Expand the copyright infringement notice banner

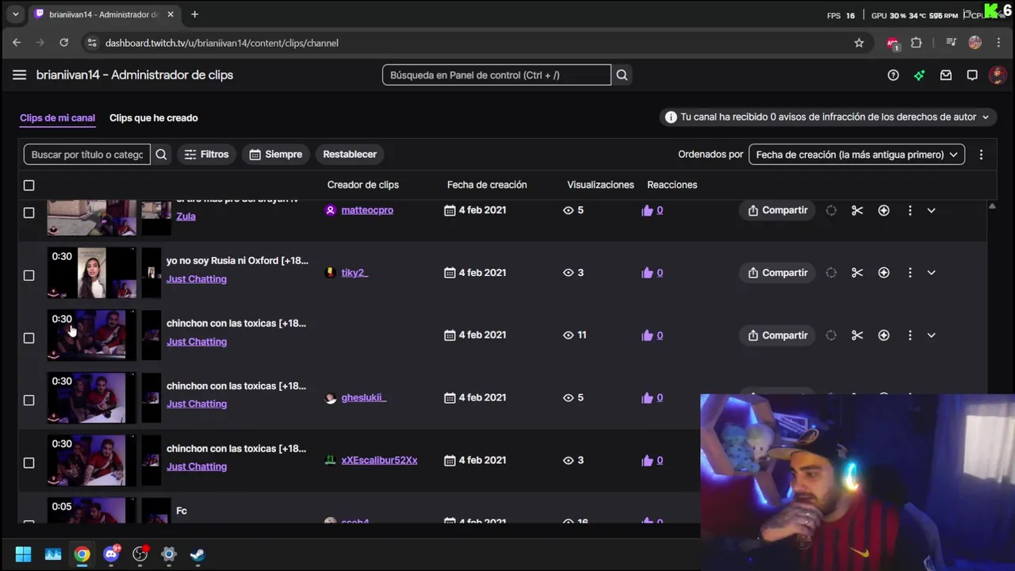(828, 117)
